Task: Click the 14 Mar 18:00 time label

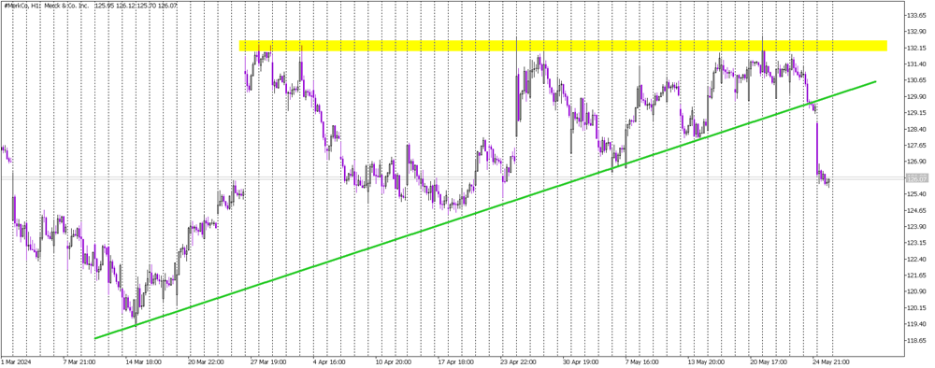Action: pyautogui.click(x=144, y=361)
